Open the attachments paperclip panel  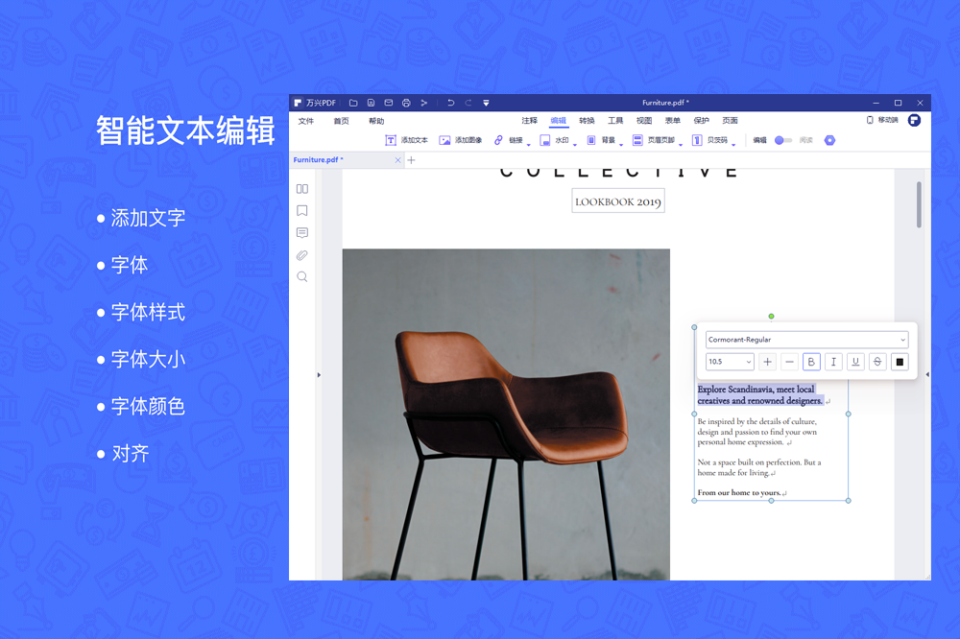(x=302, y=255)
